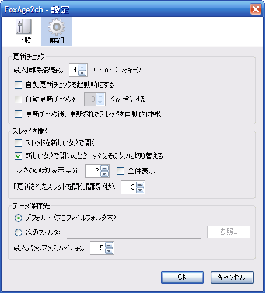Viewport: 265px width, 293px height.
Task: Select the 詳細 gear icon pane
Action: click(x=57, y=31)
